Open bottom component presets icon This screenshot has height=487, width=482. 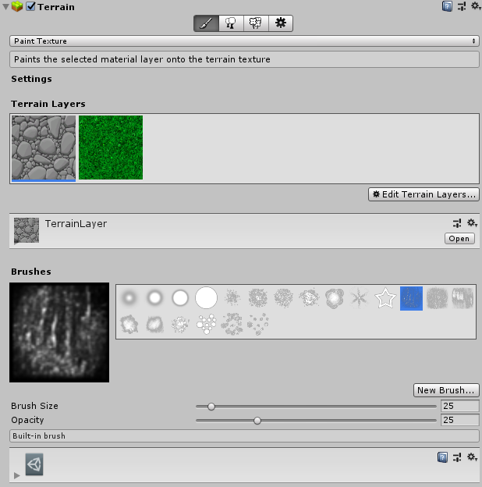coord(457,457)
